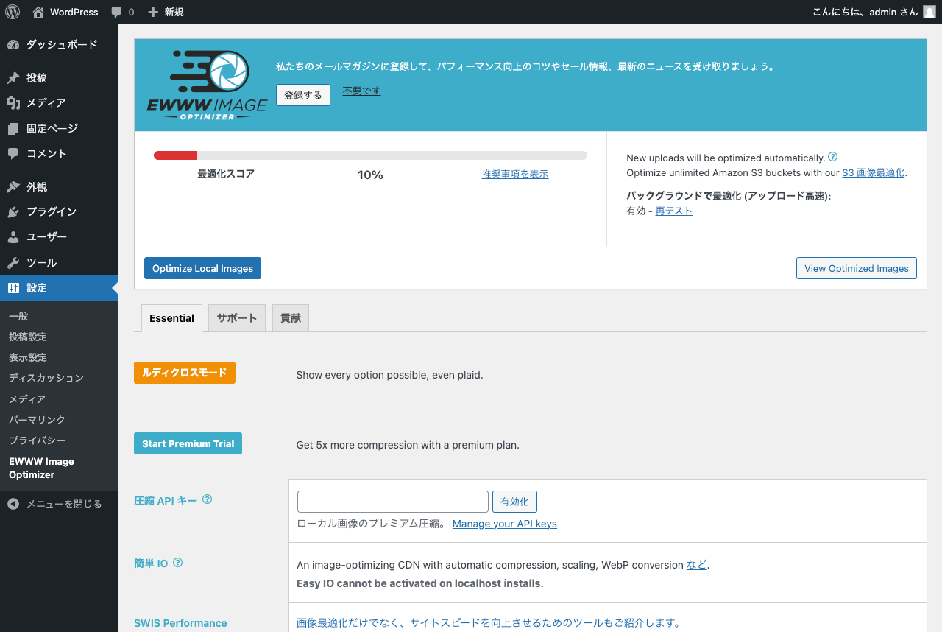Image resolution: width=942 pixels, height=632 pixels.
Task: Switch to the サポート tab
Action: click(237, 318)
